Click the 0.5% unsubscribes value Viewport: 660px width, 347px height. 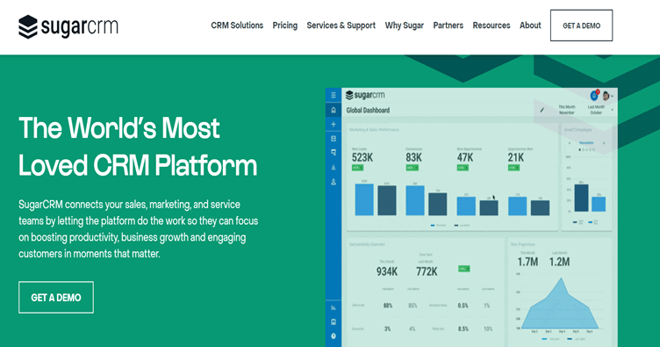[463, 306]
